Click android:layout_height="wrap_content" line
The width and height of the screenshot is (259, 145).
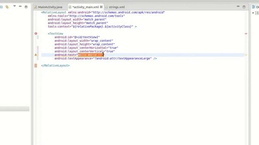pos(85,44)
